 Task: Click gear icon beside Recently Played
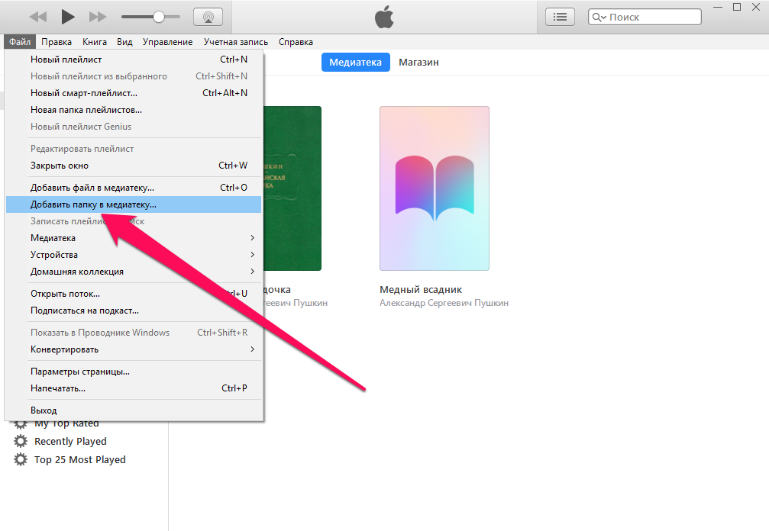click(21, 442)
